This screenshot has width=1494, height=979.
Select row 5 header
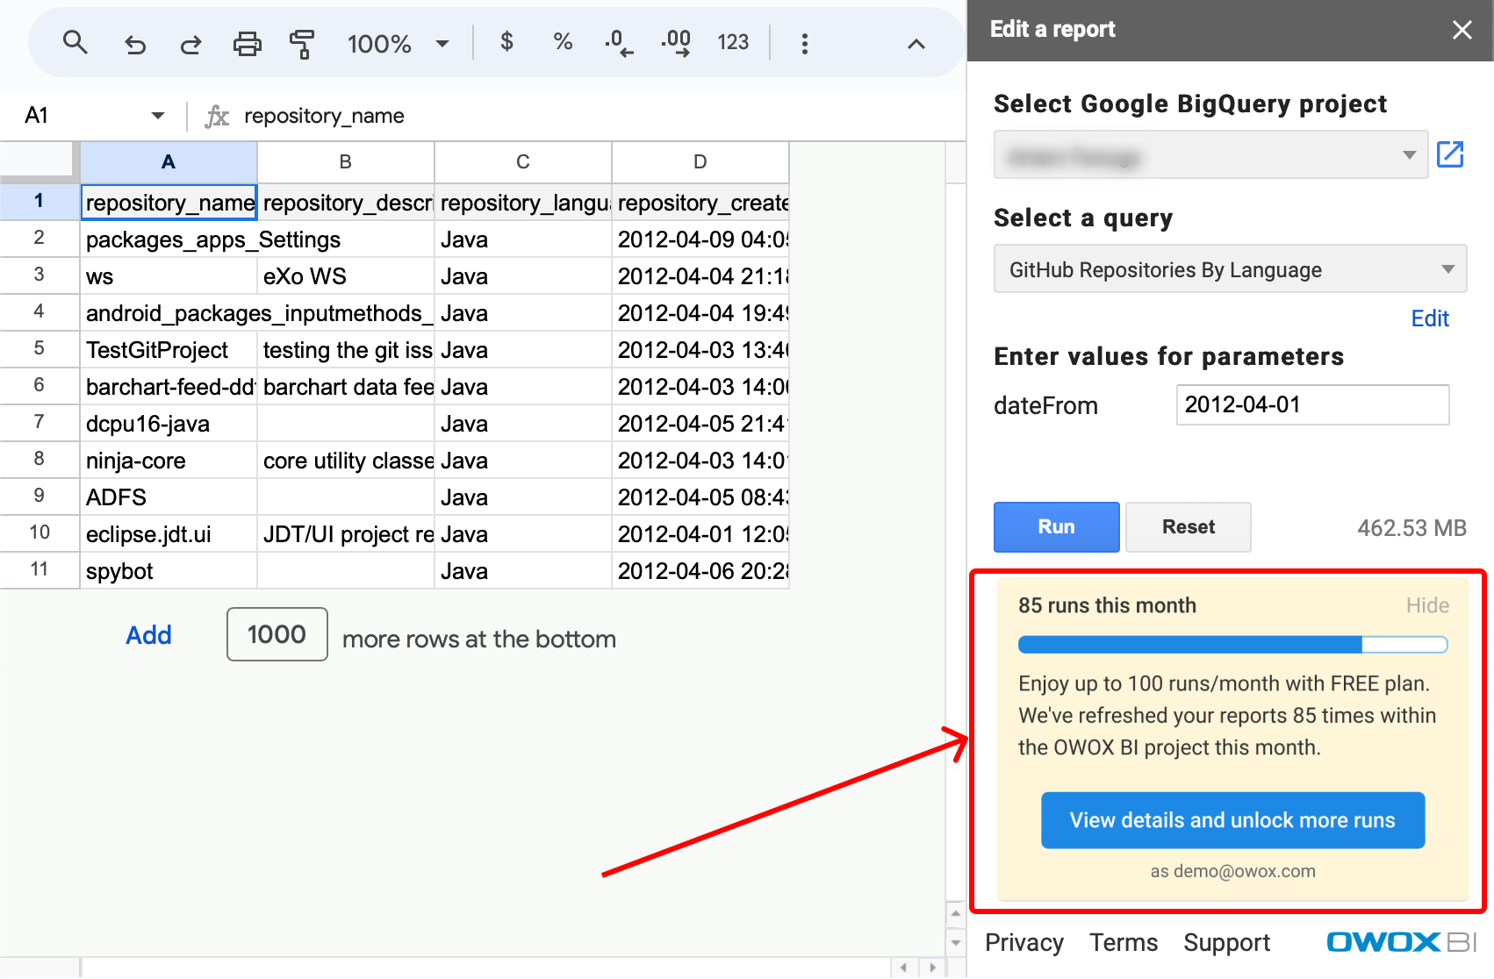coord(40,348)
